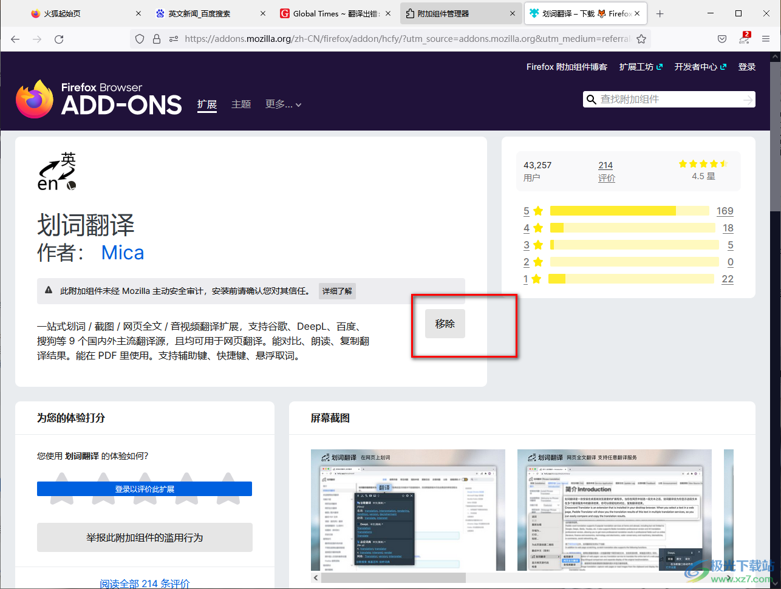Open a new tab with plus button

[x=660, y=13]
